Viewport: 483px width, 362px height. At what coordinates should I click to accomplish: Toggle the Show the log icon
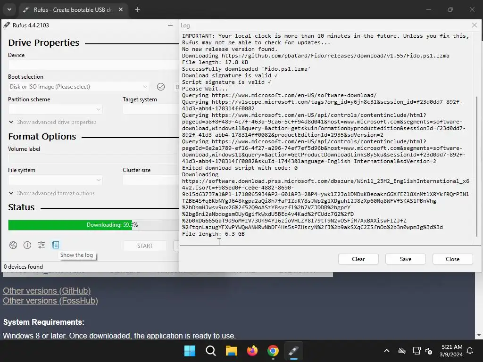(x=56, y=245)
